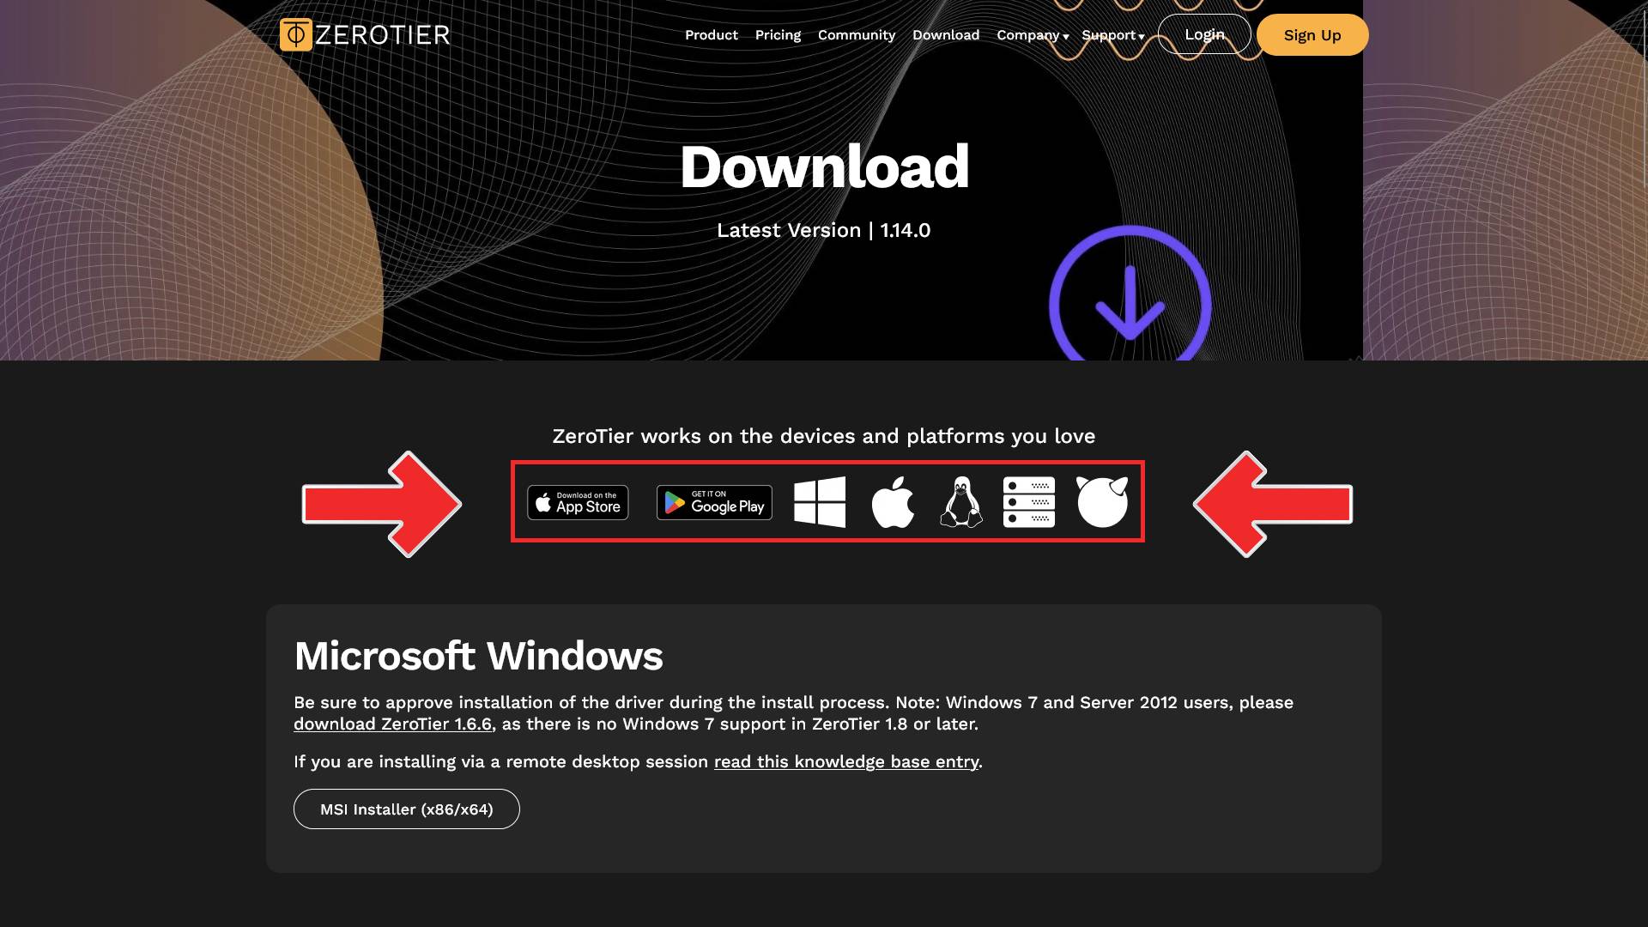The width and height of the screenshot is (1648, 927).
Task: Open the Community page
Action: click(x=857, y=35)
